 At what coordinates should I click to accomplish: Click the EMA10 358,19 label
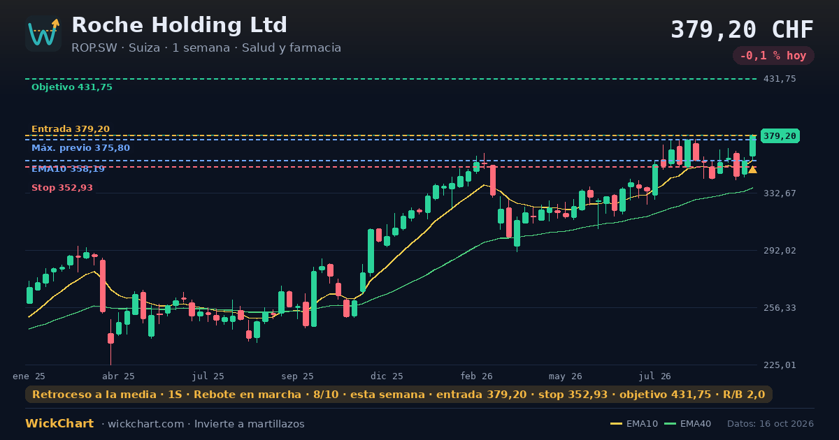68,169
